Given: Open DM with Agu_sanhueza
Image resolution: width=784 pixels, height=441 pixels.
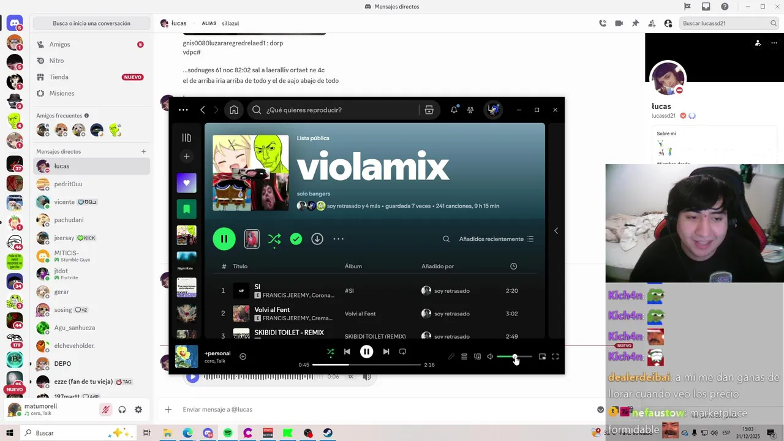Looking at the screenshot, I should [91, 328].
